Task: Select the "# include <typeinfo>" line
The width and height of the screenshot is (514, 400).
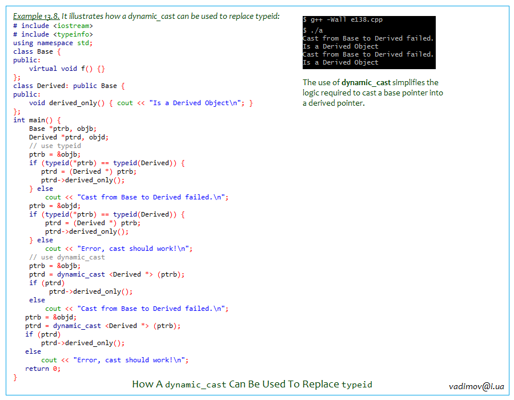Action: tap(53, 34)
